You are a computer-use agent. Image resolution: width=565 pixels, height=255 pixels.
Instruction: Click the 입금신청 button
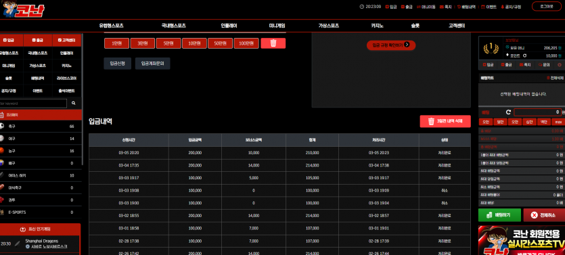coord(118,64)
